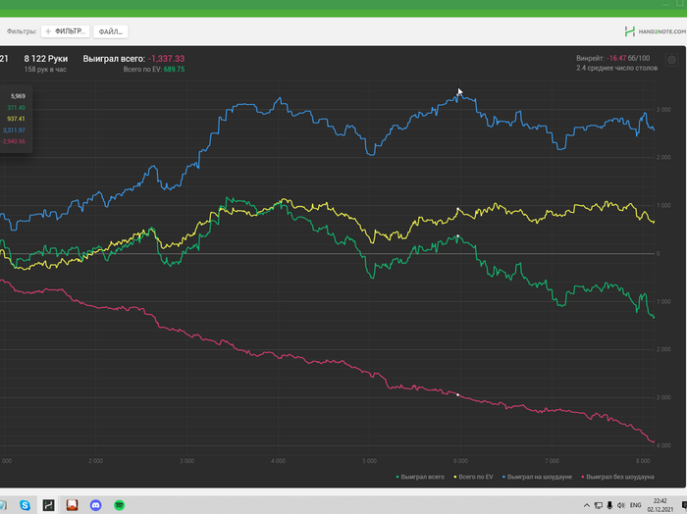Screen dimensions: 687x514
Task: Click the winrate value -16.47
Action: pos(616,58)
